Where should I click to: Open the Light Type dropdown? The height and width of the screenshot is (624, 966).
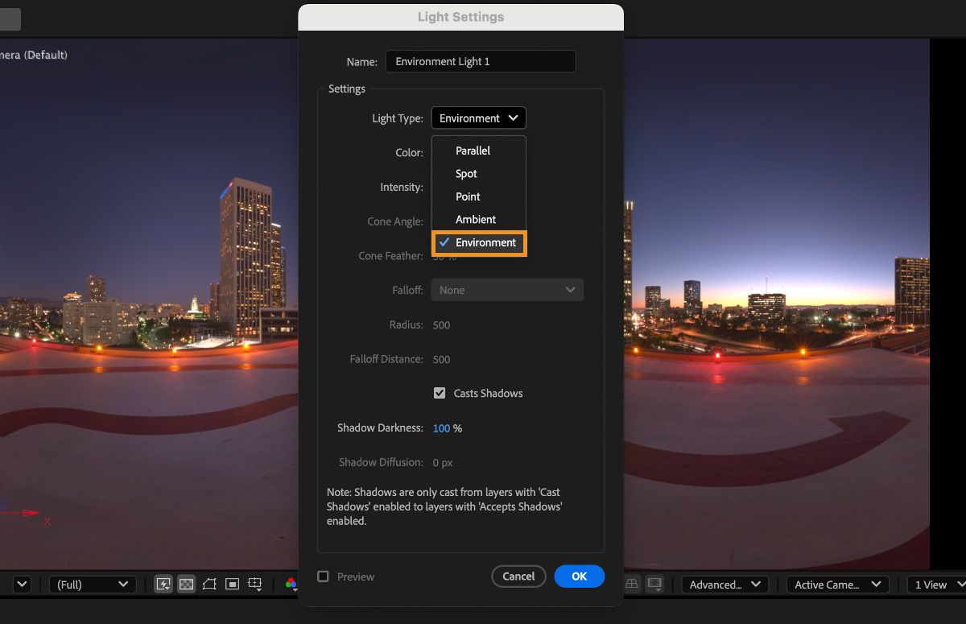tap(478, 118)
